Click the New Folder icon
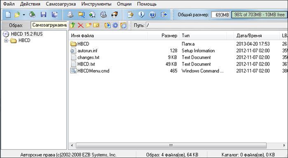288x158 pixels. click(89, 25)
